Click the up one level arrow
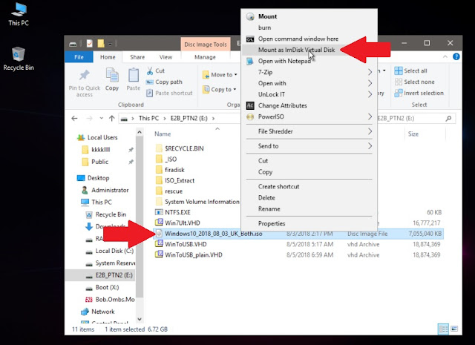 pos(112,119)
